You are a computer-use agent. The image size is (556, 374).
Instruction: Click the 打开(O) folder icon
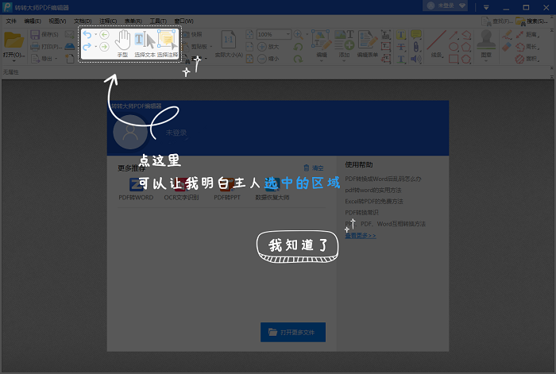[14, 40]
